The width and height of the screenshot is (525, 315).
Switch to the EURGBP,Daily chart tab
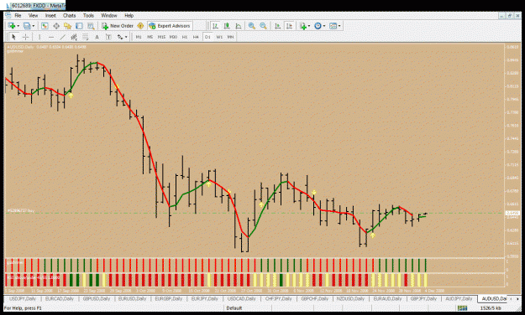(x=169, y=298)
